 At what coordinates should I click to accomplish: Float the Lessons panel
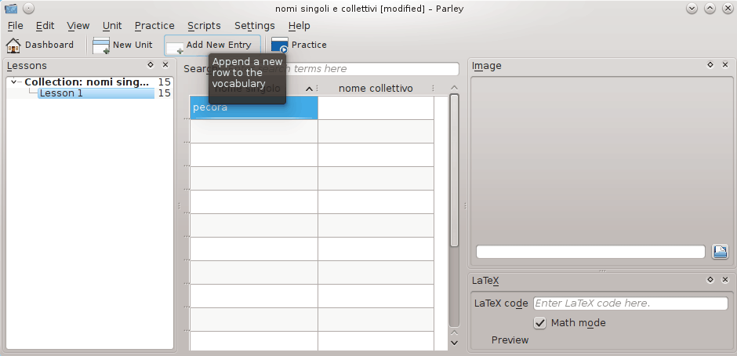[x=151, y=66]
